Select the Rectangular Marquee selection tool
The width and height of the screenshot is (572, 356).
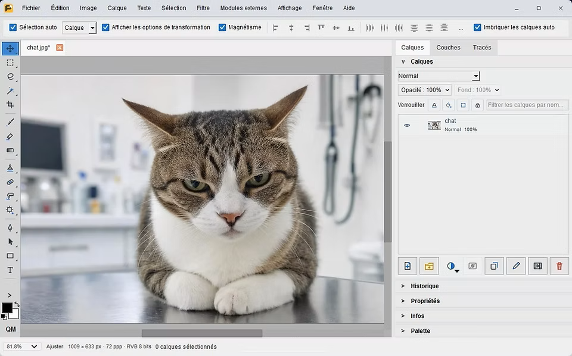coord(10,63)
